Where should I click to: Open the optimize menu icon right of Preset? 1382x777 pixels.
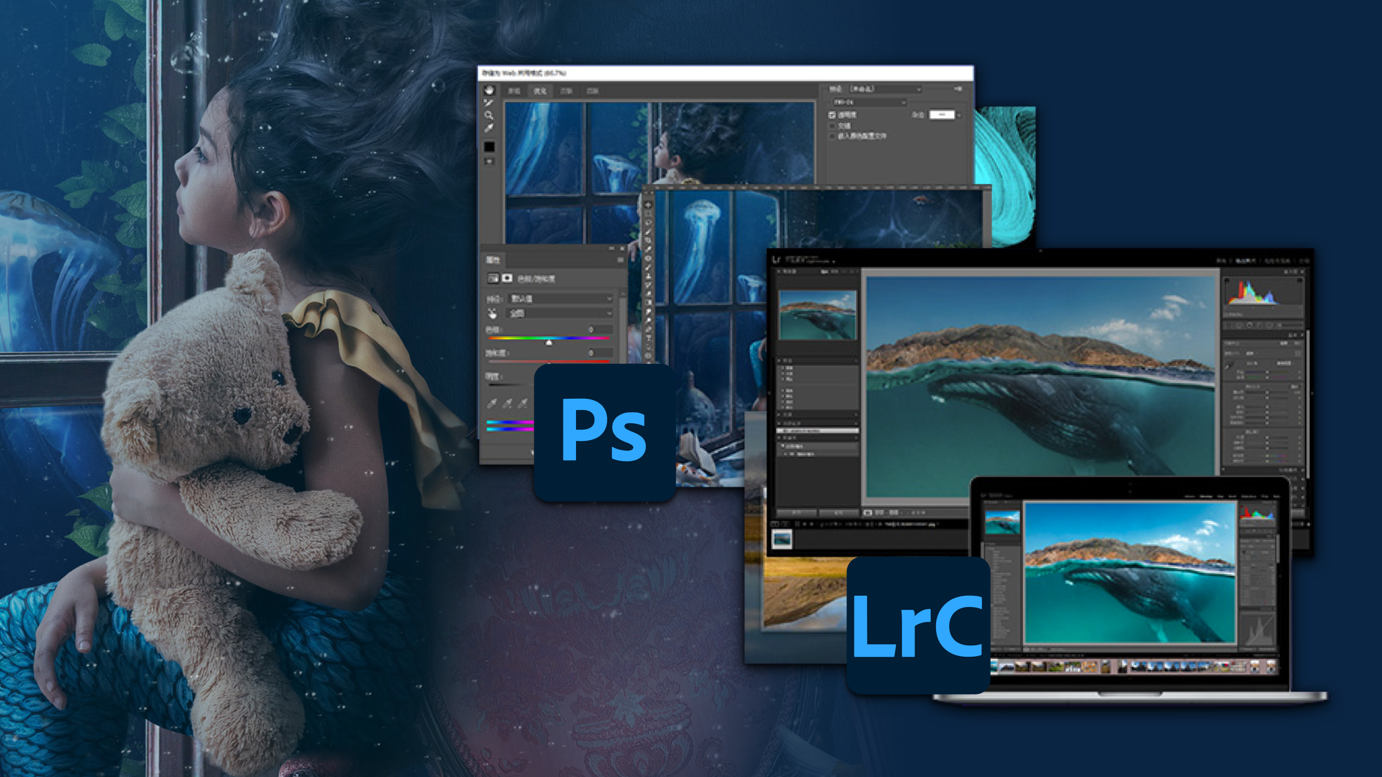958,88
